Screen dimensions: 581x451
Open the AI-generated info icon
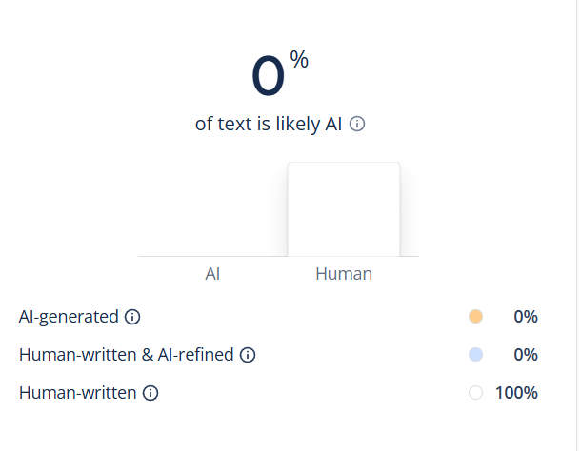tap(132, 317)
